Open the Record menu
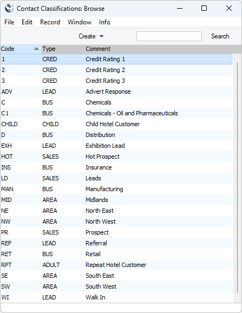 coord(50,22)
